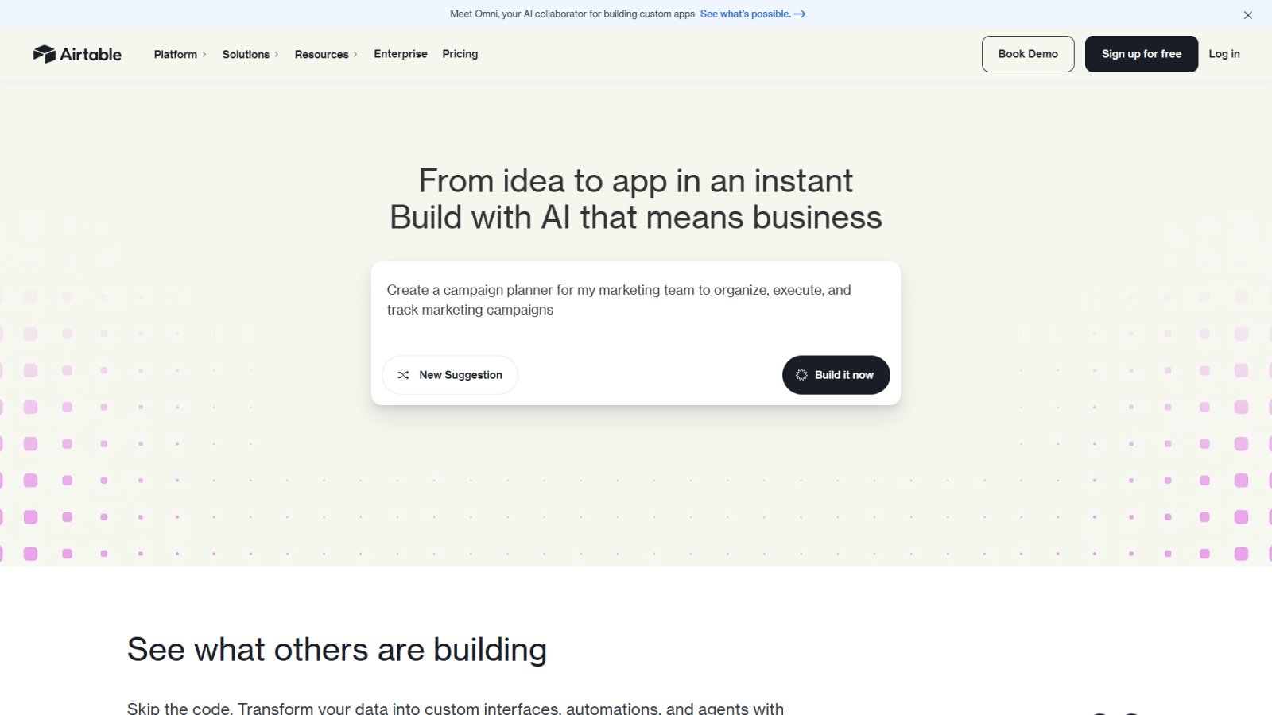This screenshot has height=715, width=1272.
Task: Click the left carousel arrow at bottom right
Action: tap(1099, 713)
